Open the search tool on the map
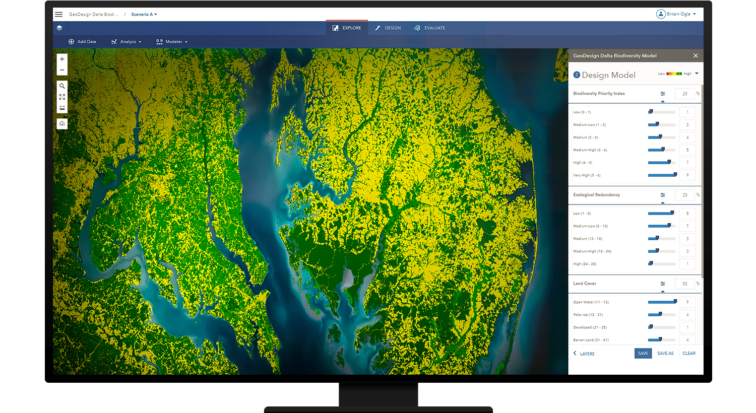The width and height of the screenshot is (756, 413). (61, 86)
